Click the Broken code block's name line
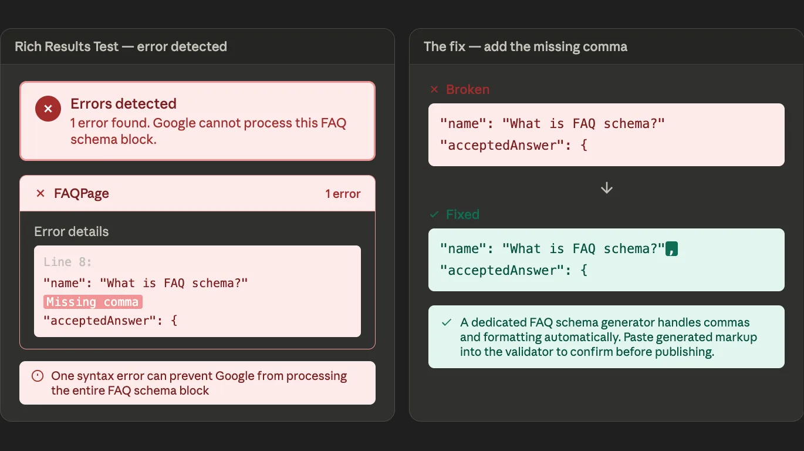 [x=552, y=124]
